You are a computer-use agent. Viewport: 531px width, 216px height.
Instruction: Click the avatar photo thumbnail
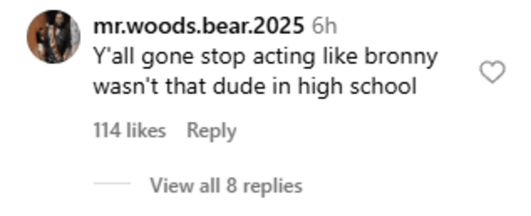point(53,37)
